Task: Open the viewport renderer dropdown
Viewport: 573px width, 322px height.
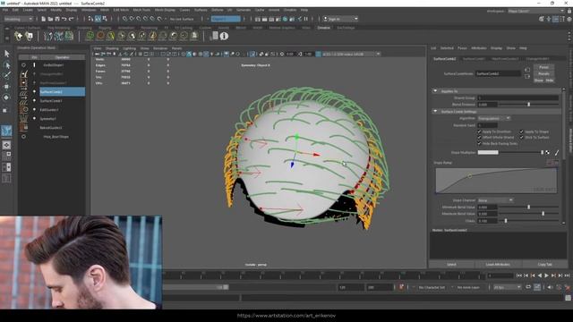Action: tap(351, 54)
